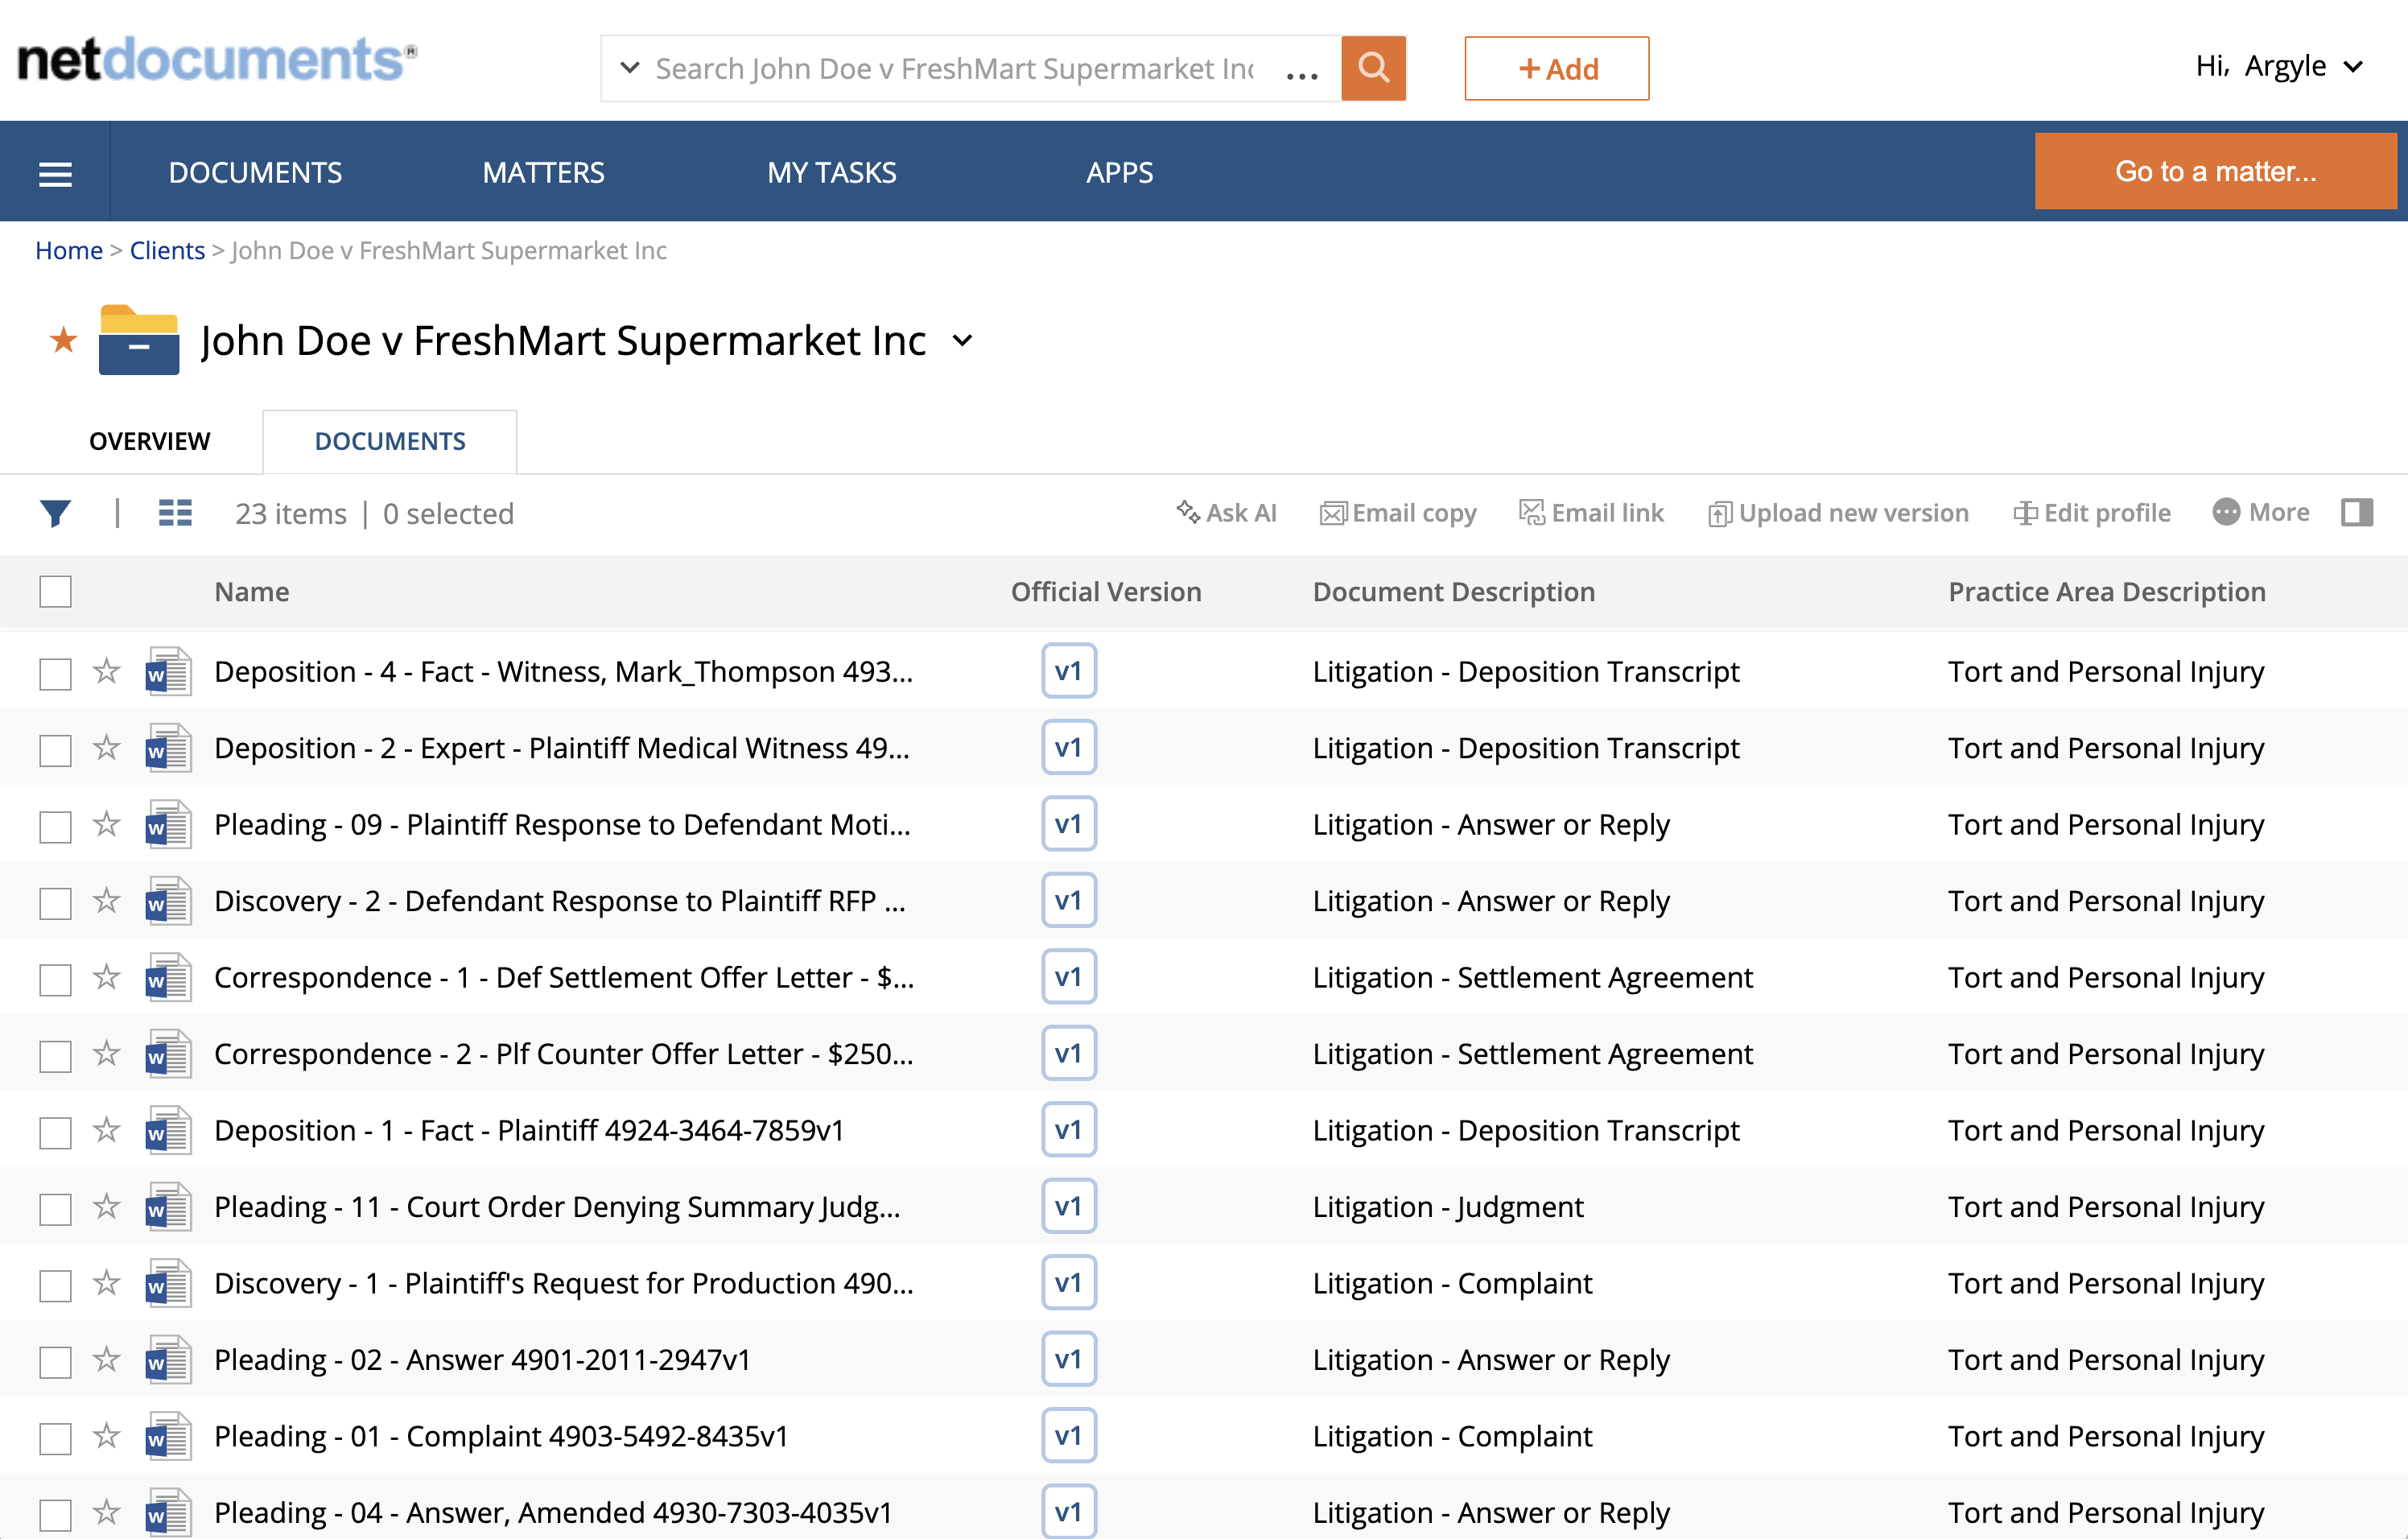Image resolution: width=2408 pixels, height=1539 pixels.
Task: Open the filter panel
Action: click(55, 513)
